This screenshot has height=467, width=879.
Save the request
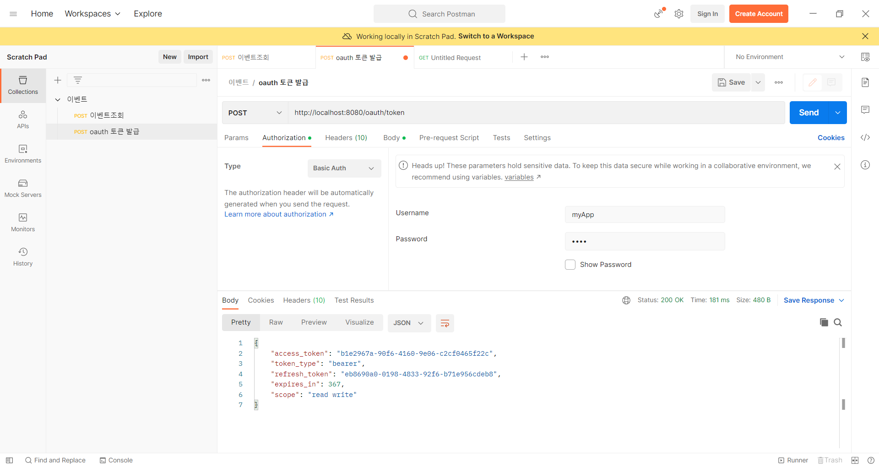coord(731,82)
